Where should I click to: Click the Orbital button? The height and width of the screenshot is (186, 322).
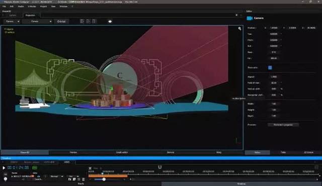[61, 21]
